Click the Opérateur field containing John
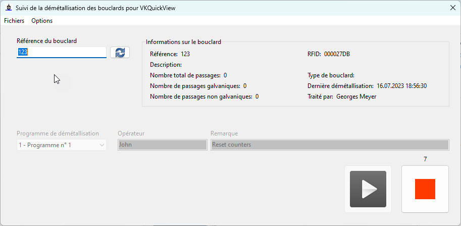 click(x=162, y=145)
